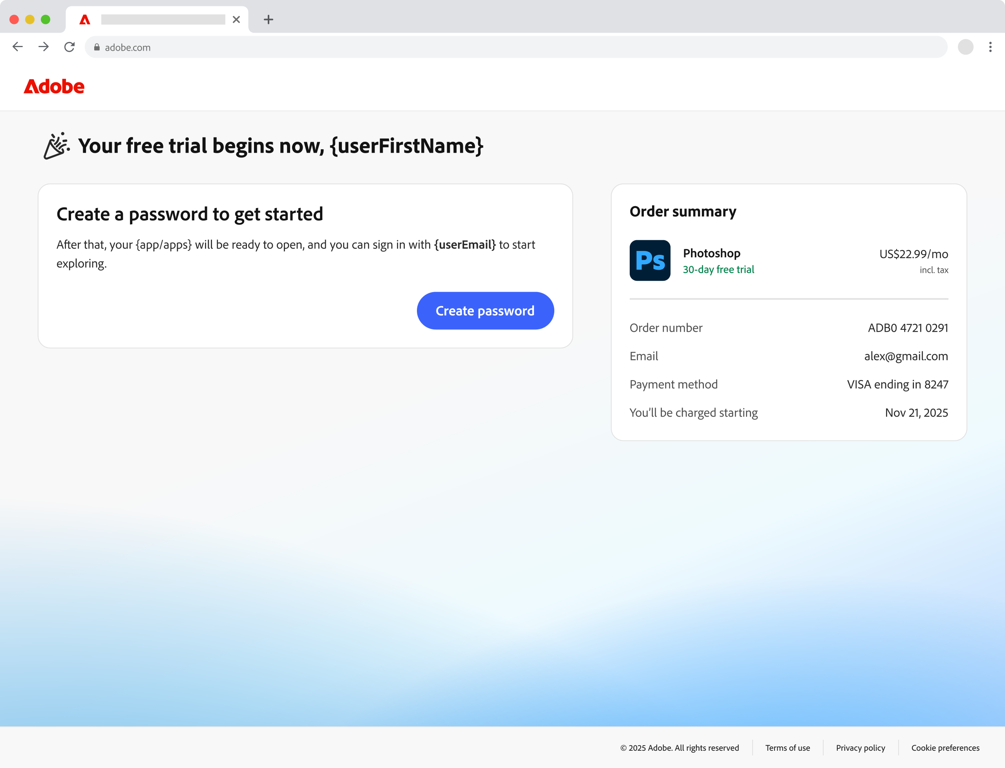The width and height of the screenshot is (1005, 768).
Task: Click the 'Payment method' label
Action: pos(674,384)
